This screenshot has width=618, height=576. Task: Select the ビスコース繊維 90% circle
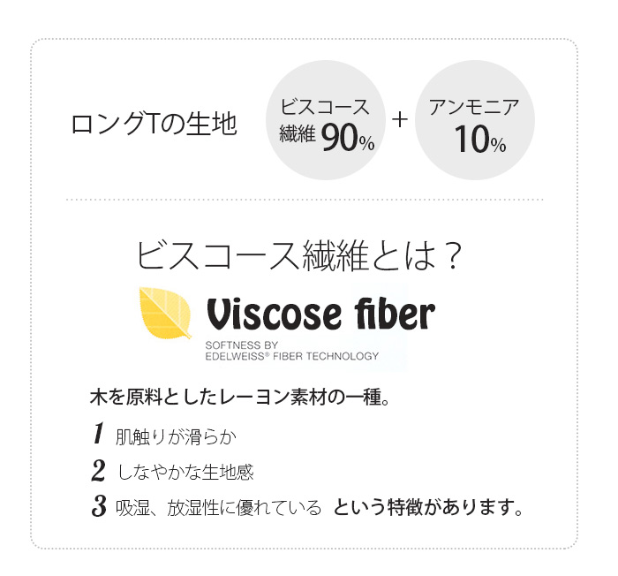326,120
